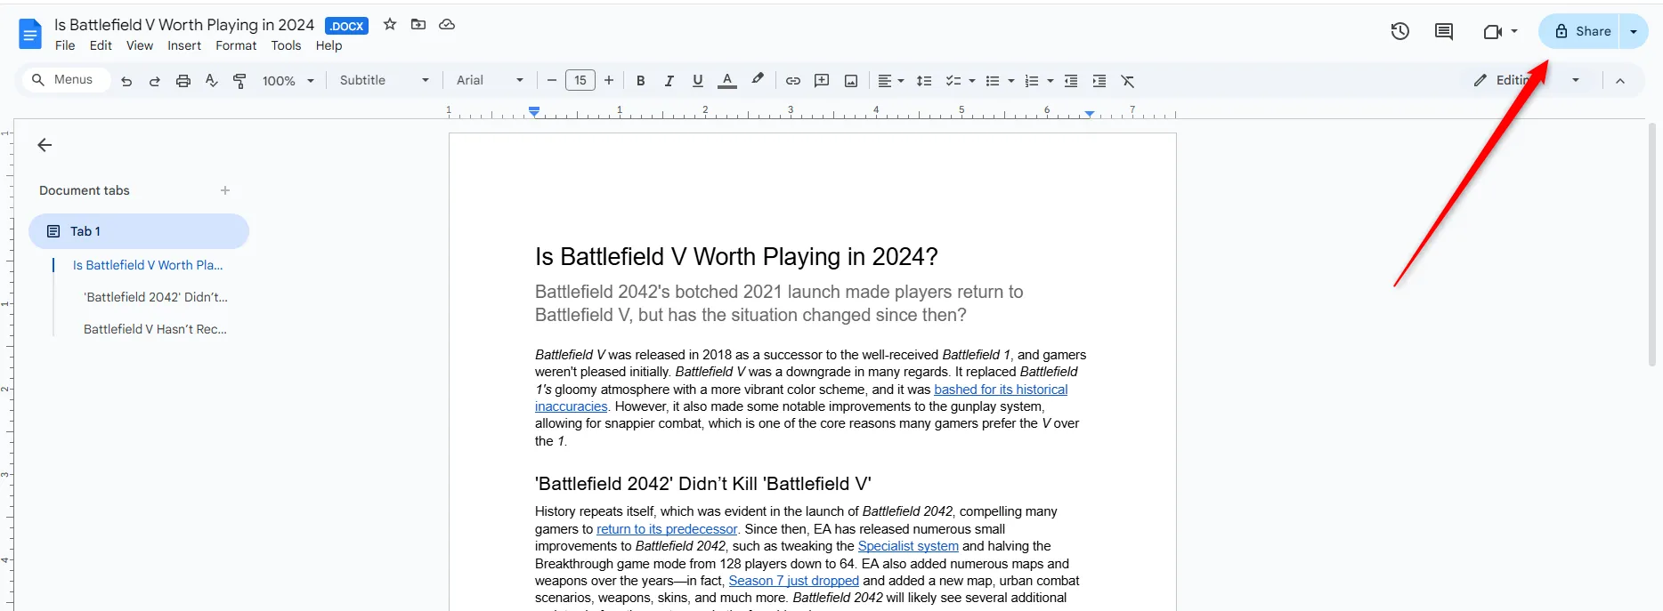This screenshot has width=1663, height=611.
Task: Expand numbered list options arrow
Action: tap(1051, 81)
